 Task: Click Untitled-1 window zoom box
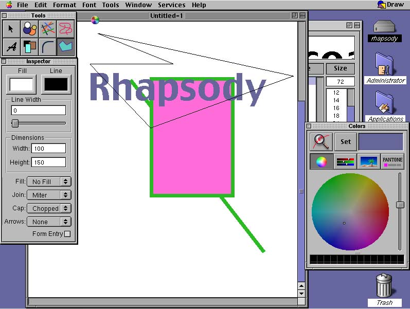coord(295,16)
